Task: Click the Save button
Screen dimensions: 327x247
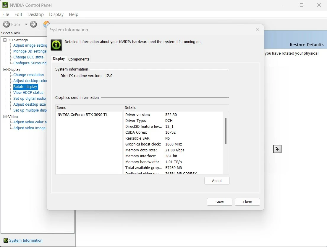Action: click(x=220, y=202)
